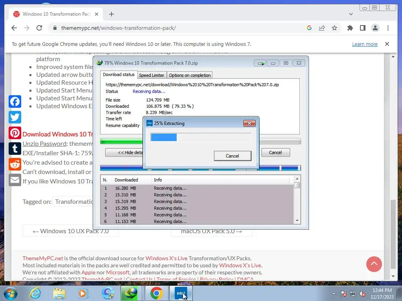This screenshot has width=402, height=301.
Task: Open the Learn more link
Action: (x=365, y=44)
